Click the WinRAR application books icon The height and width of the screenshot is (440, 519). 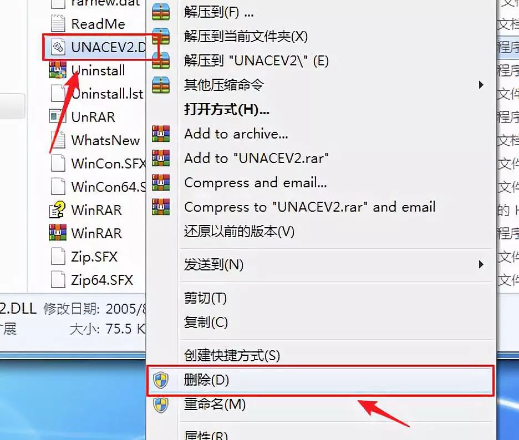coord(58,233)
